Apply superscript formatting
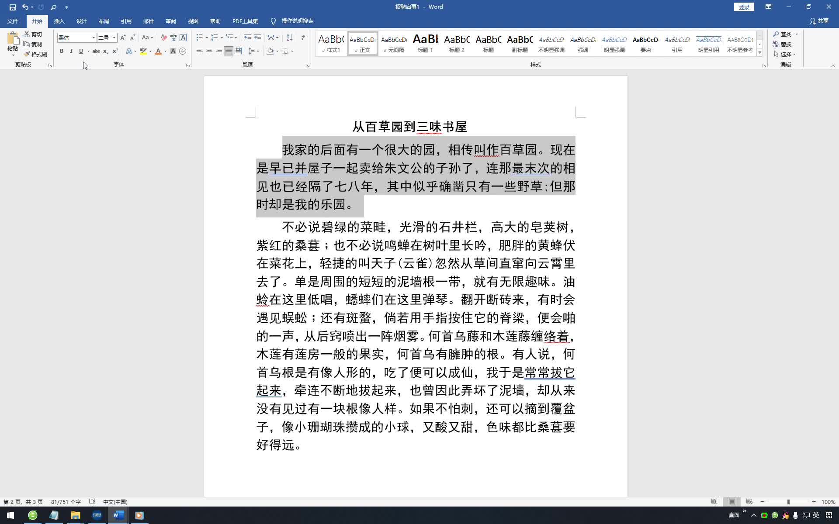839x524 pixels. coord(115,51)
